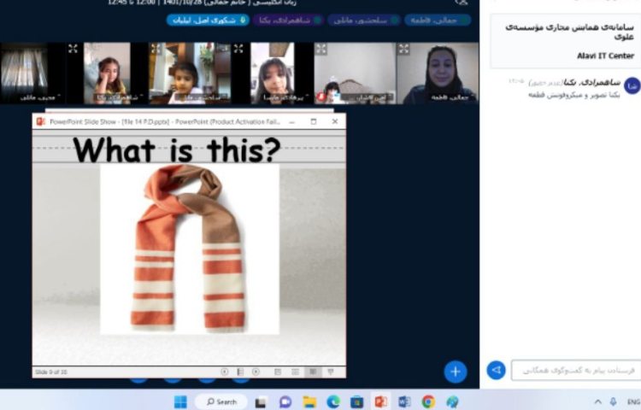Select the شکوری اصل، ایلیان participant chip

[208, 20]
